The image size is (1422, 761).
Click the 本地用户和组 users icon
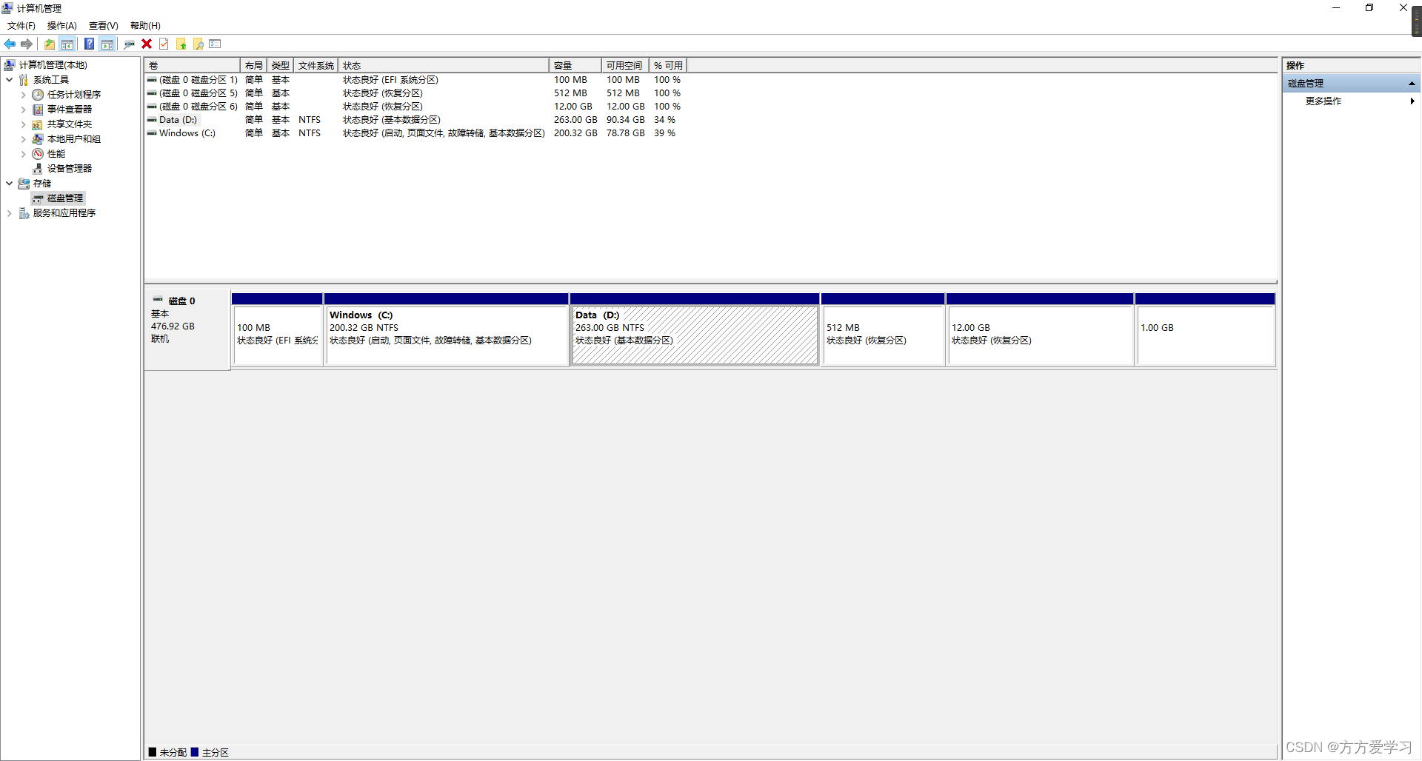[38, 139]
